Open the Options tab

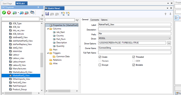pyautogui.click(x=104, y=20)
